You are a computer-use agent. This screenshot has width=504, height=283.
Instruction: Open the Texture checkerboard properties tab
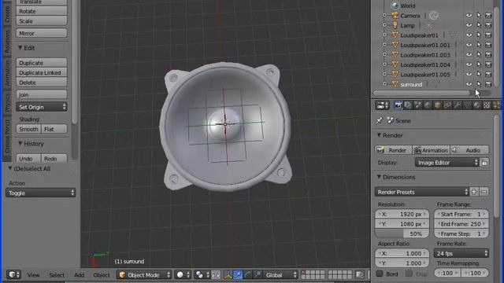point(487,105)
